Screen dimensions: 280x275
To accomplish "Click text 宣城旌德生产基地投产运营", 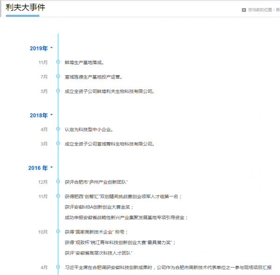I will point(93,77).
